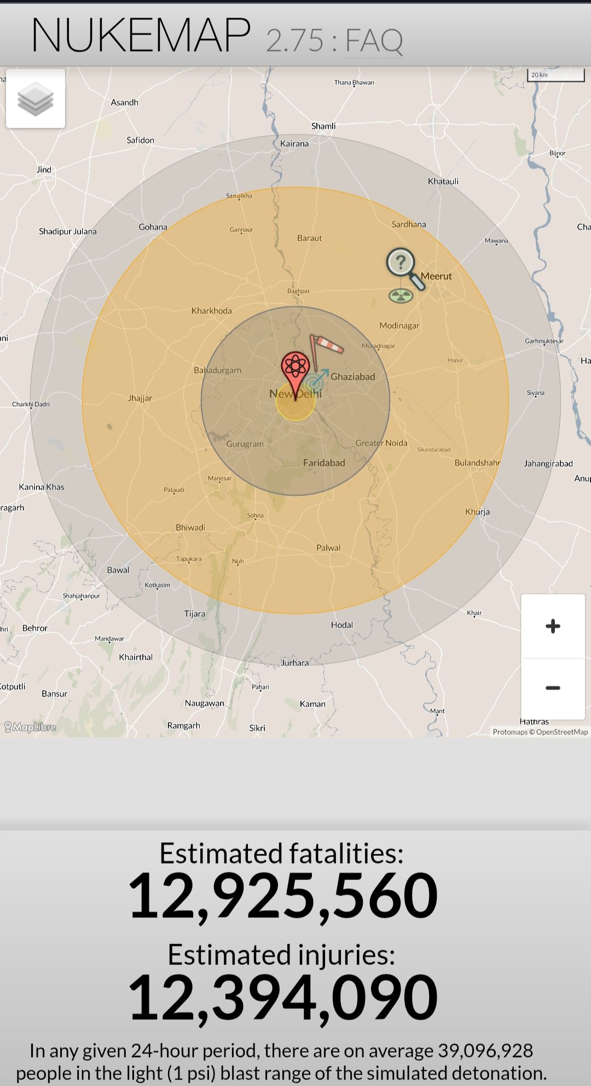
Task: Zoom in with the plus button
Action: pos(553,626)
